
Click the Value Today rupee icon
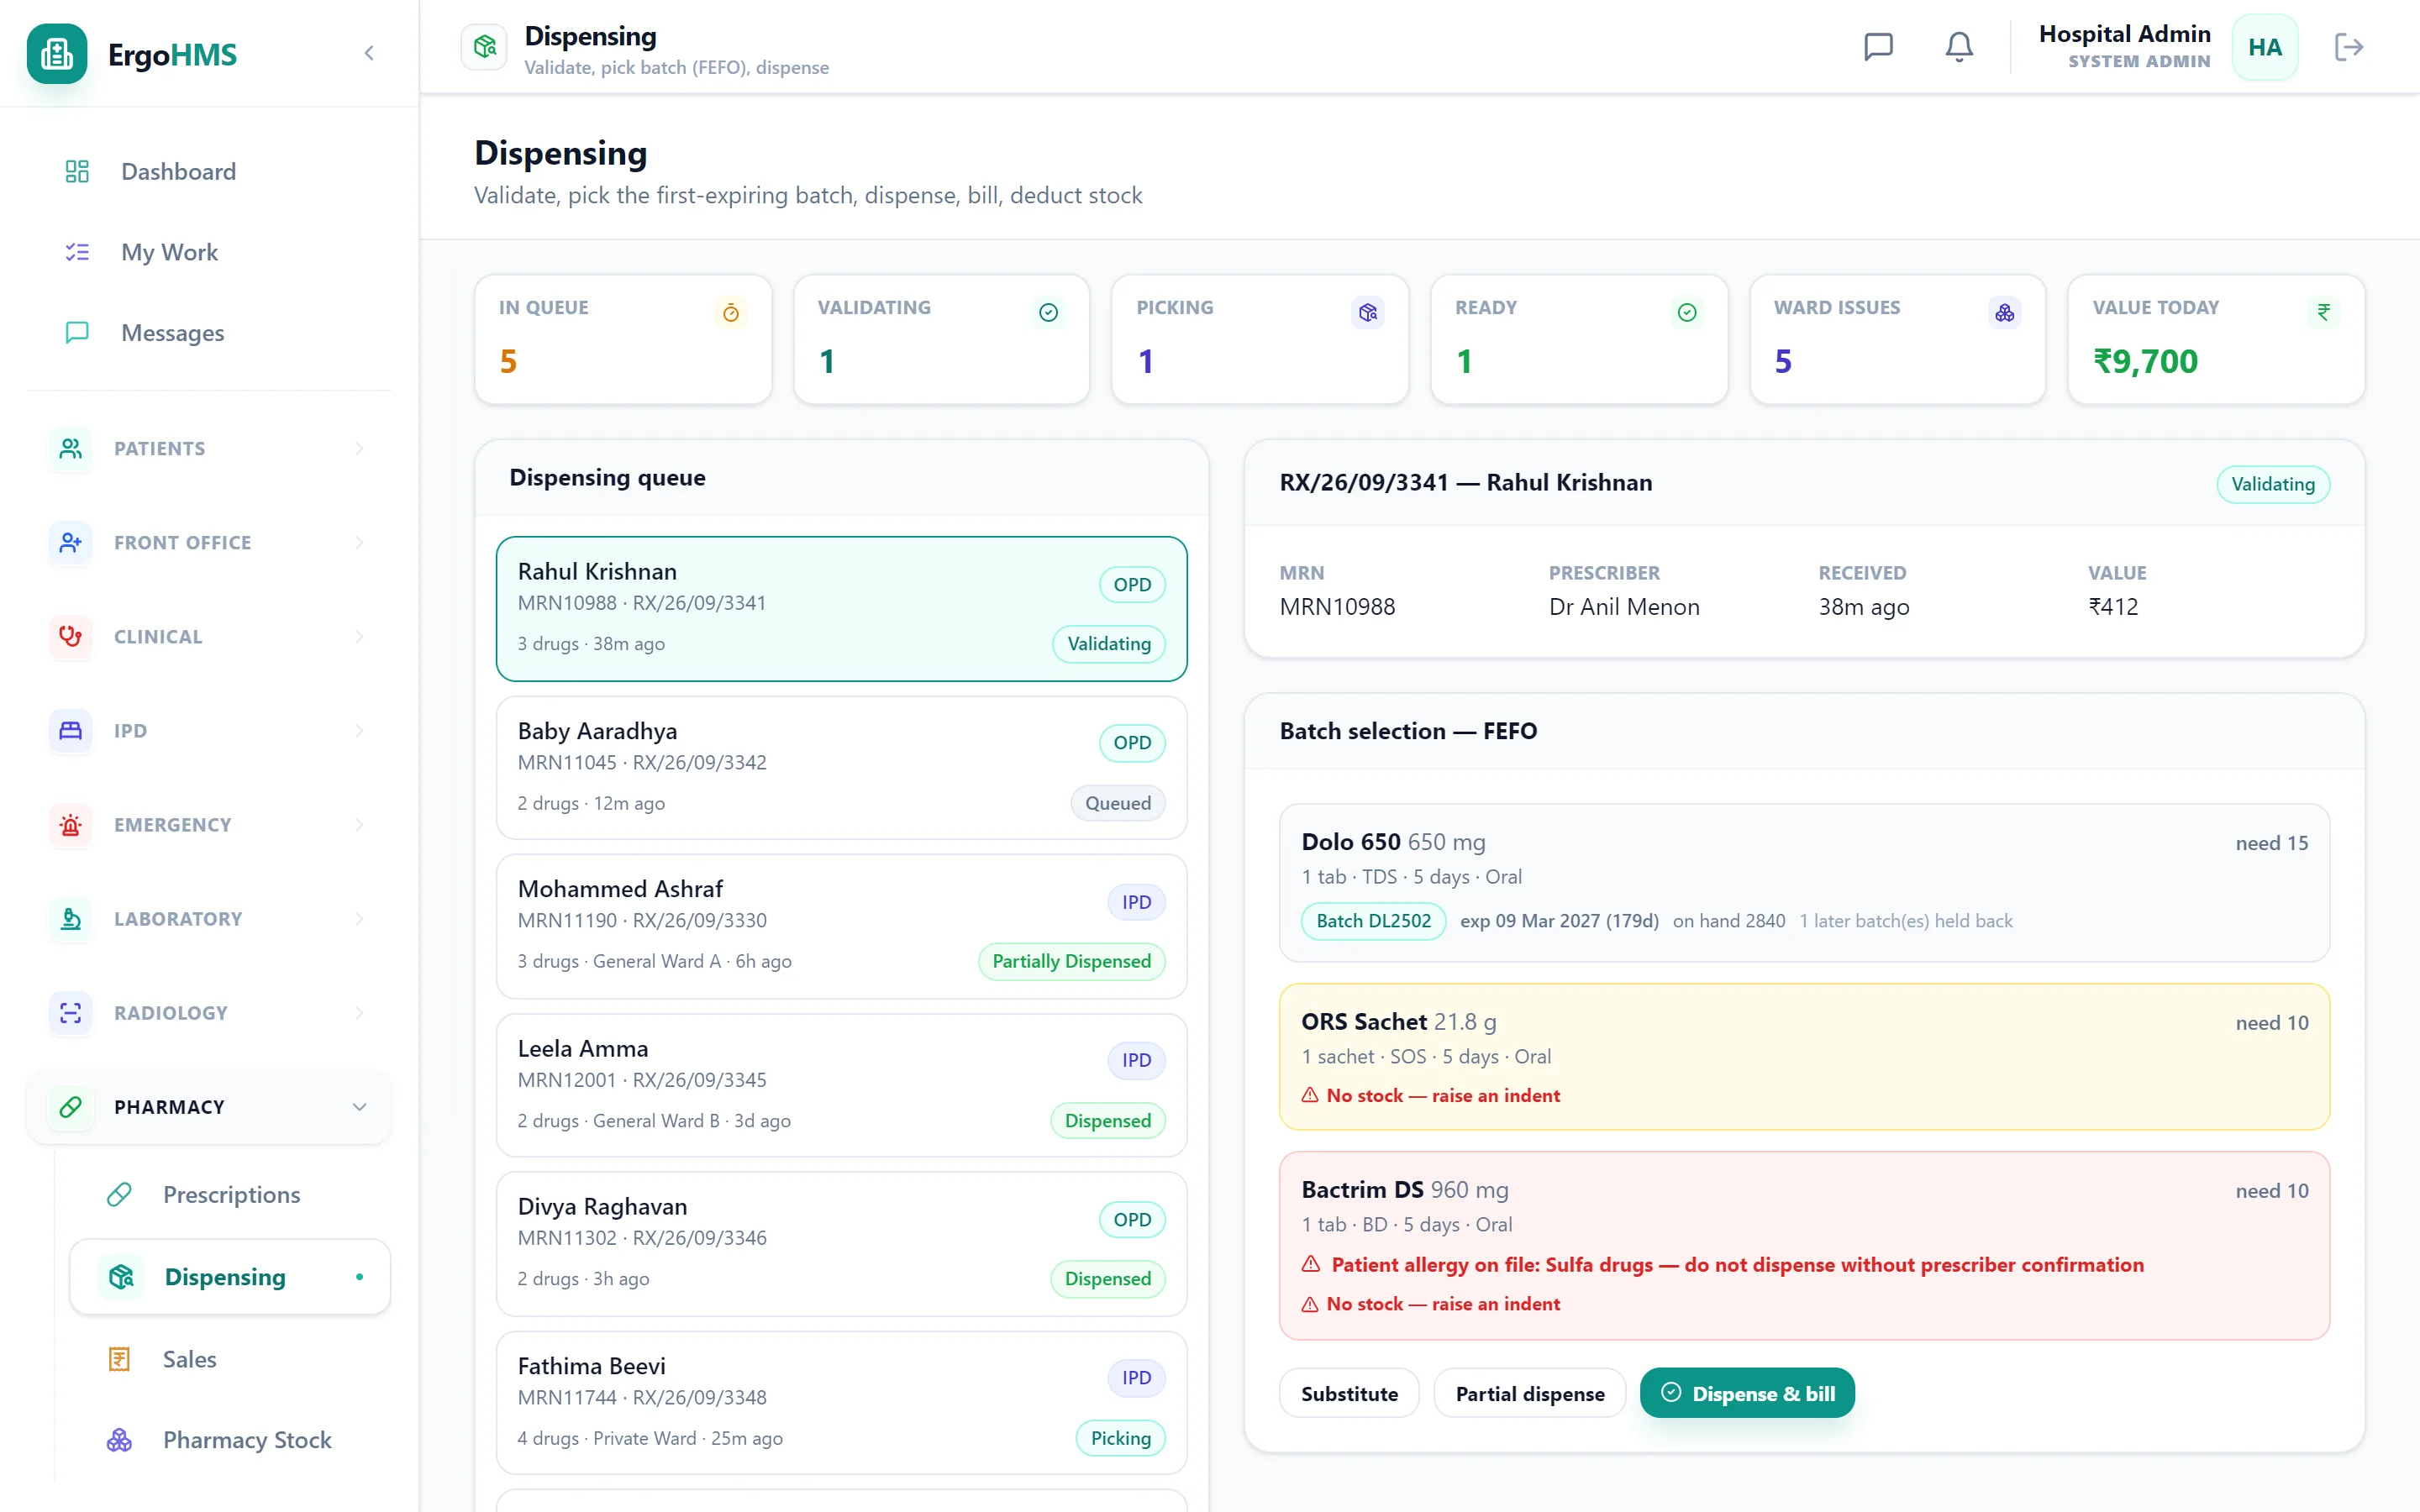(2324, 313)
